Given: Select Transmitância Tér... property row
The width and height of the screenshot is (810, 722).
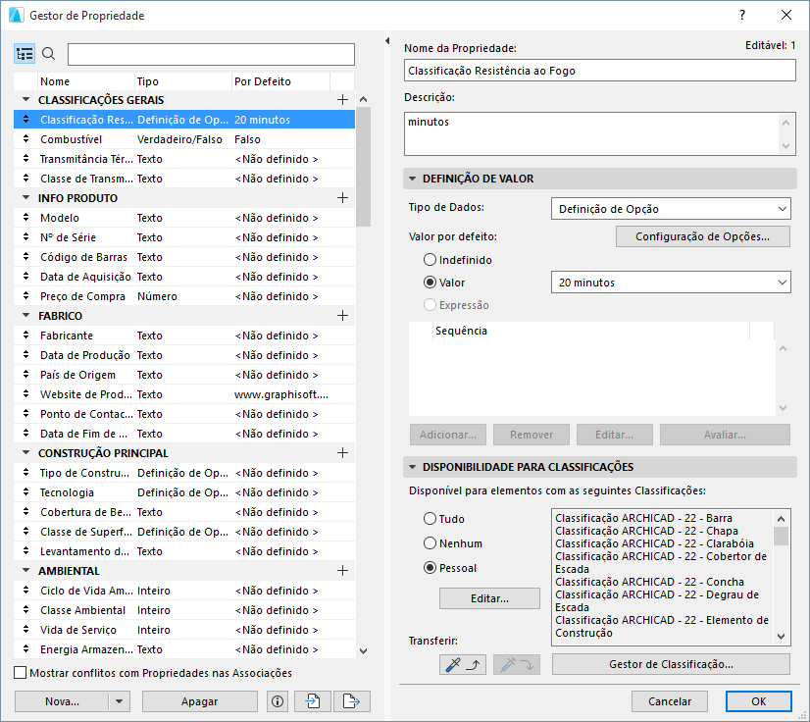Looking at the screenshot, I should pyautogui.click(x=184, y=159).
